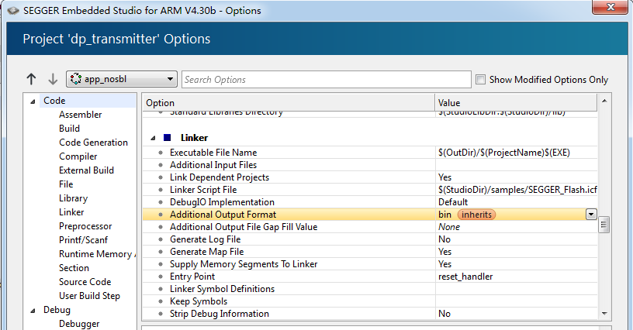
Task: Click the None value for Gap Fill
Action: coord(449,227)
